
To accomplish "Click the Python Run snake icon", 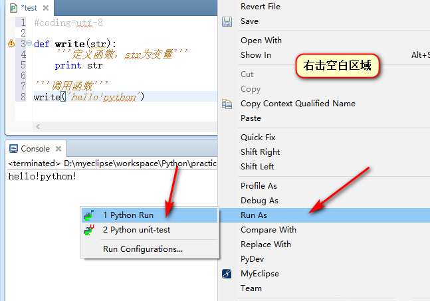I will (x=89, y=215).
